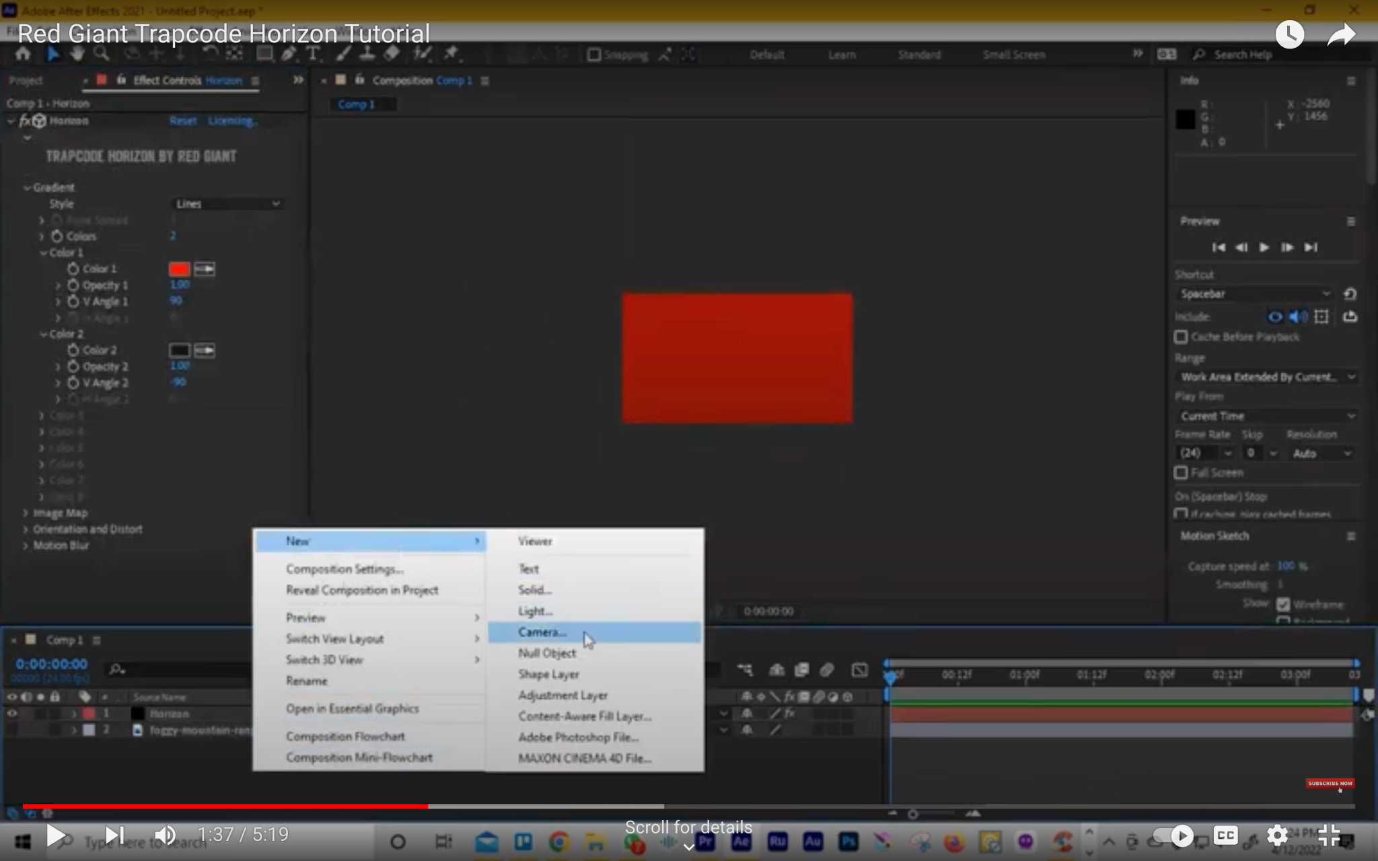Jump to first frame in Preview panel

[x=1218, y=248]
